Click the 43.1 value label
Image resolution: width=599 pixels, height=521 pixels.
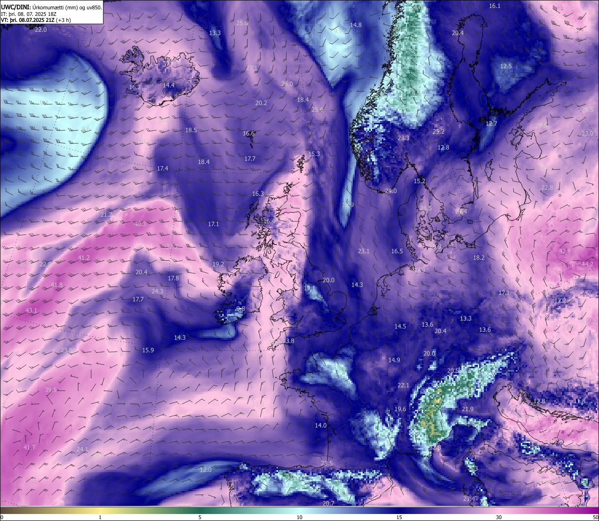click(x=31, y=311)
